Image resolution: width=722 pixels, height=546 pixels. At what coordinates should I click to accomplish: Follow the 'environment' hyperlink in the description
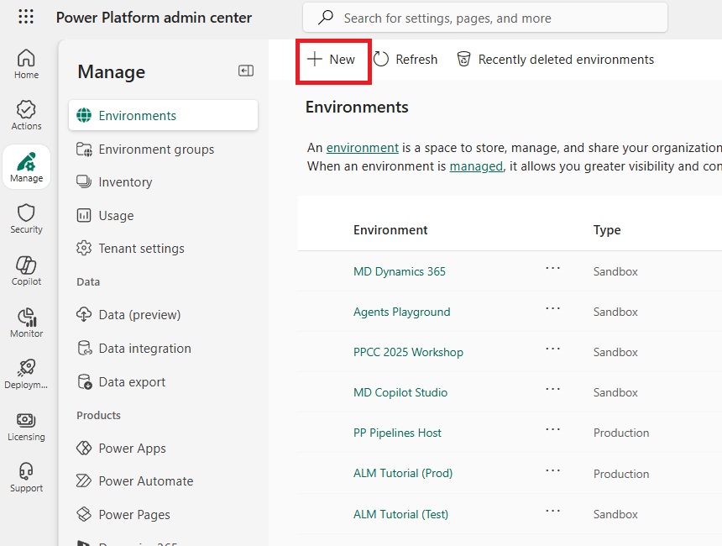tap(363, 148)
